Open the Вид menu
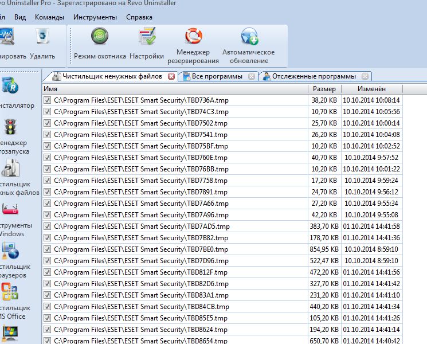427x344 pixels. (x=20, y=17)
